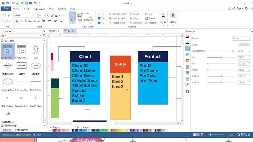The width and height of the screenshot is (253, 142).
Task: Click the Client table header on canvas
Action: click(85, 56)
